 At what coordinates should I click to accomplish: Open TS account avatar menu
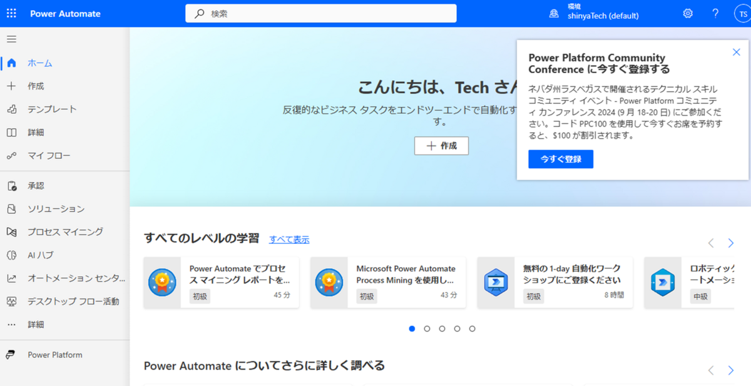point(742,14)
